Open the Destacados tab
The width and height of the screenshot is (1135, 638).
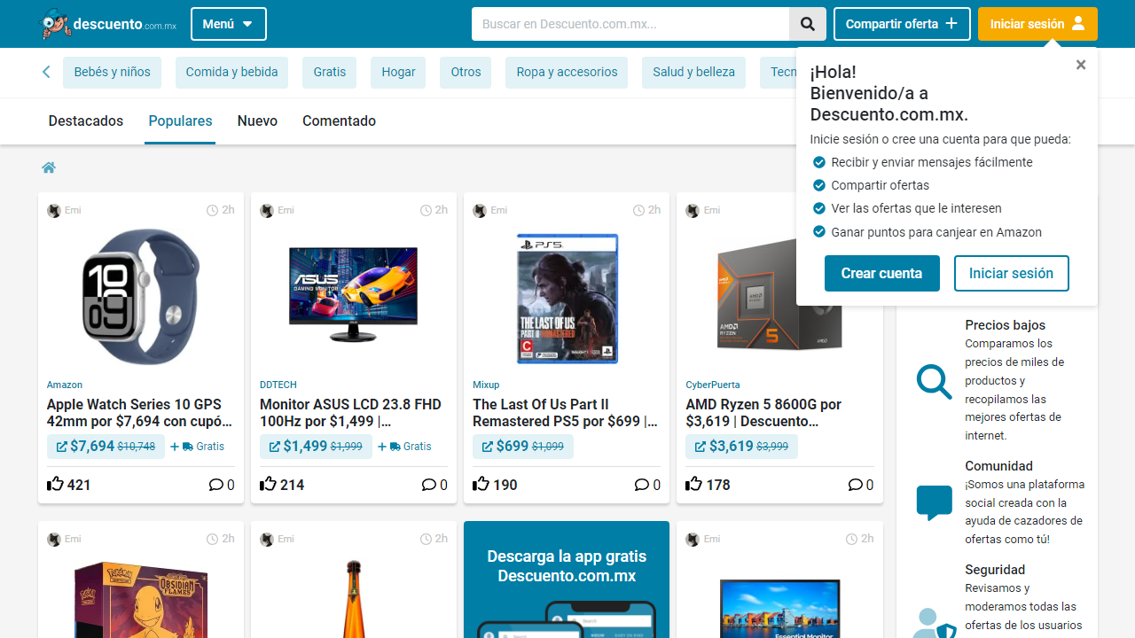[x=85, y=121]
